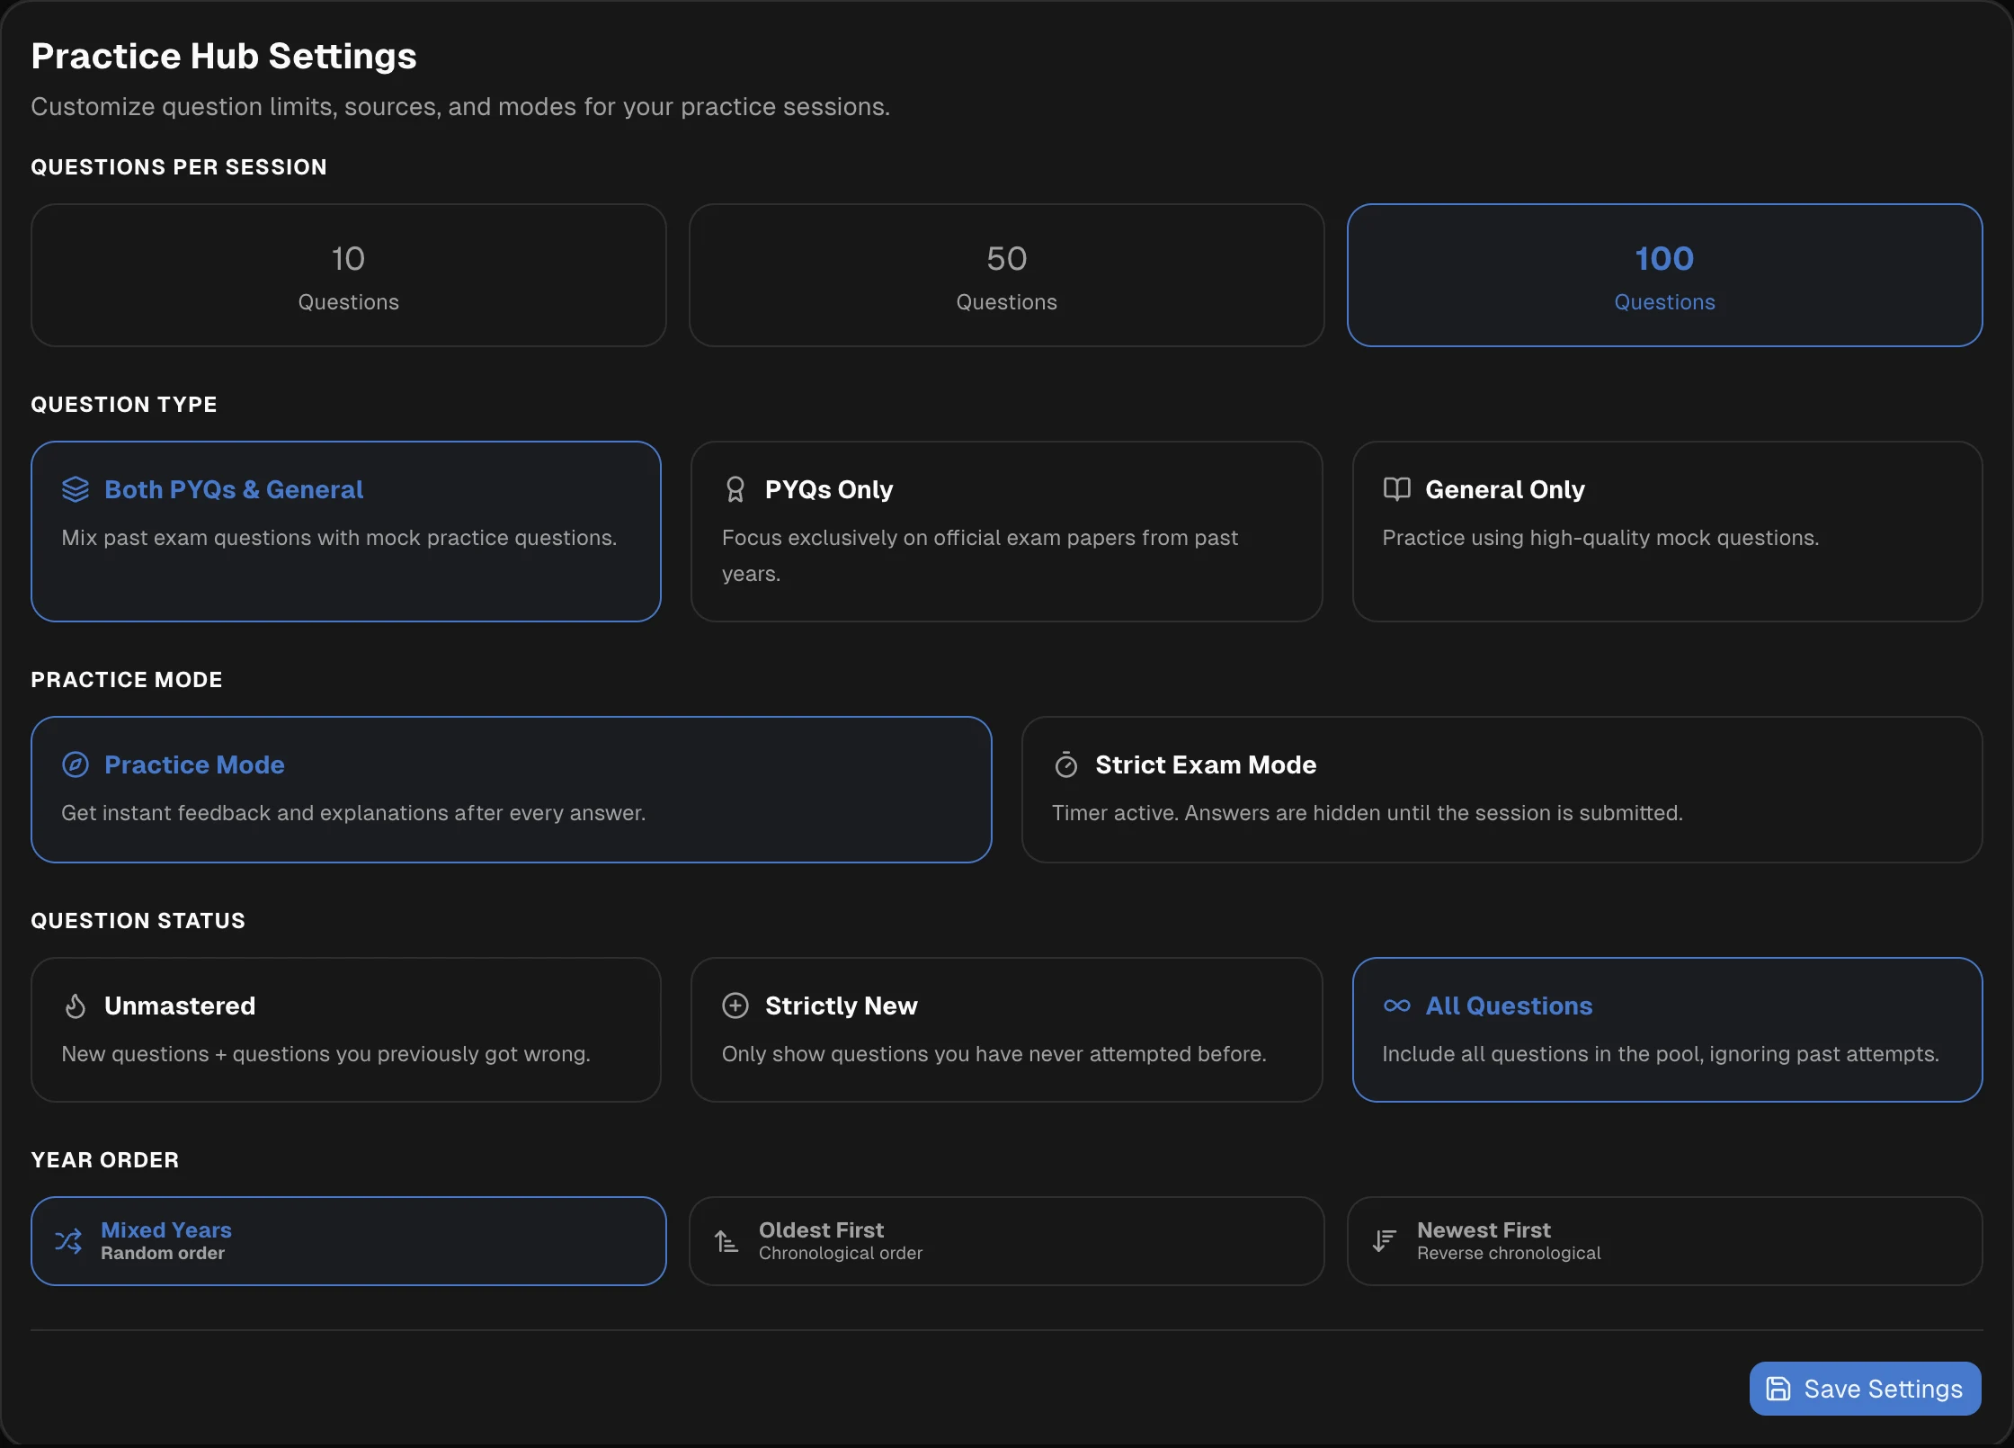Click the text 'Include all questions in the pool, ignoring past attempts.'
2014x1448 pixels.
pyautogui.click(x=1661, y=1054)
